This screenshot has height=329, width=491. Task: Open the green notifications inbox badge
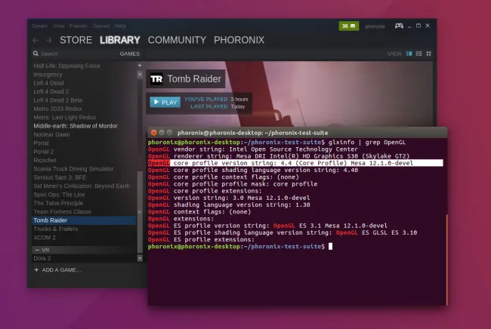tap(349, 26)
